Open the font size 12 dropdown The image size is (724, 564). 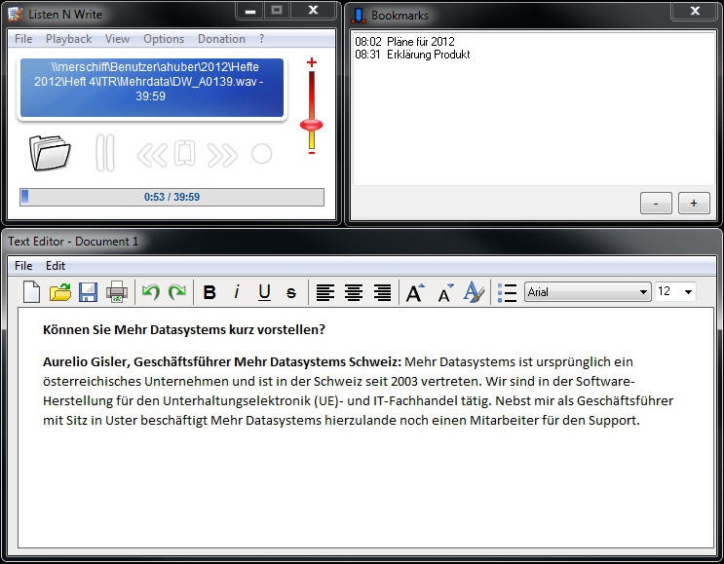click(675, 291)
